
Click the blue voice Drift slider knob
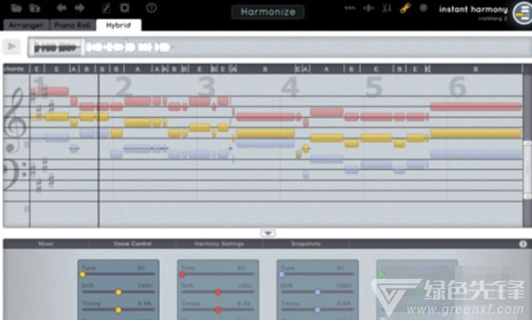click(x=318, y=292)
